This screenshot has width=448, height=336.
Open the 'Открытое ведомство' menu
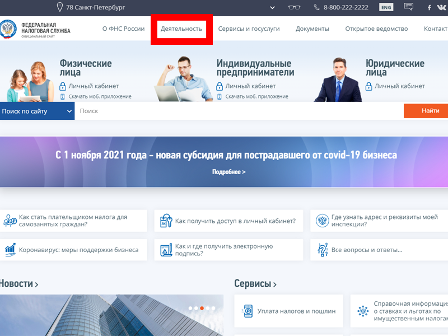coord(376,29)
